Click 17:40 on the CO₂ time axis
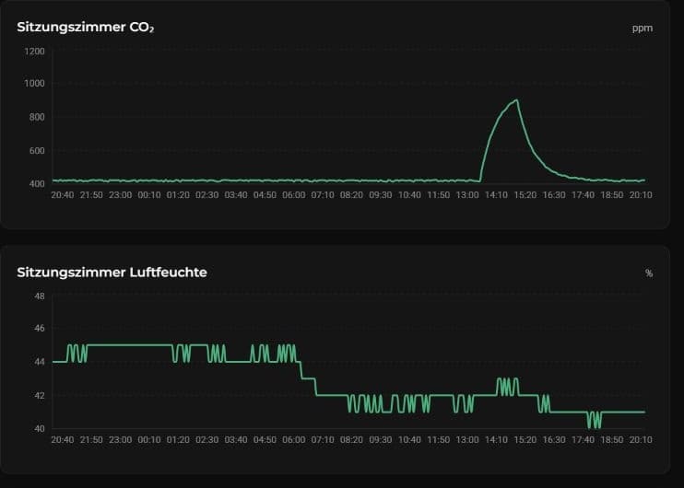 coord(584,195)
